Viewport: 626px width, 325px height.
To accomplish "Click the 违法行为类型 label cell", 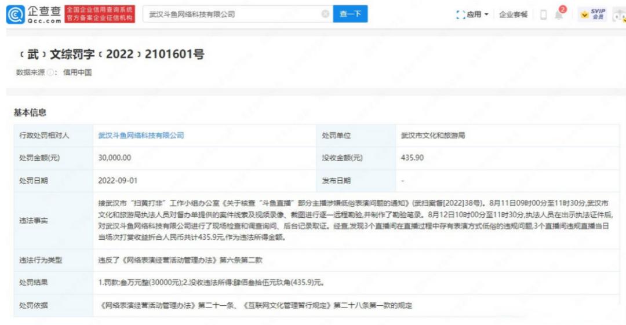I will click(53, 260).
